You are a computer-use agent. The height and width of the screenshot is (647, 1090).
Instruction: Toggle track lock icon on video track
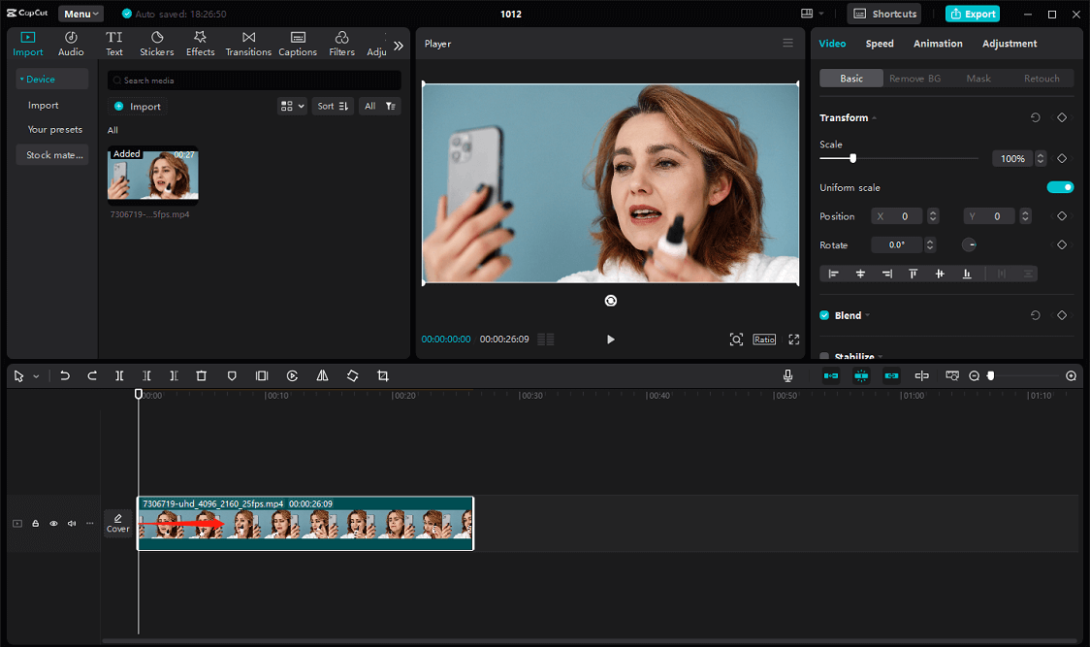(x=36, y=523)
